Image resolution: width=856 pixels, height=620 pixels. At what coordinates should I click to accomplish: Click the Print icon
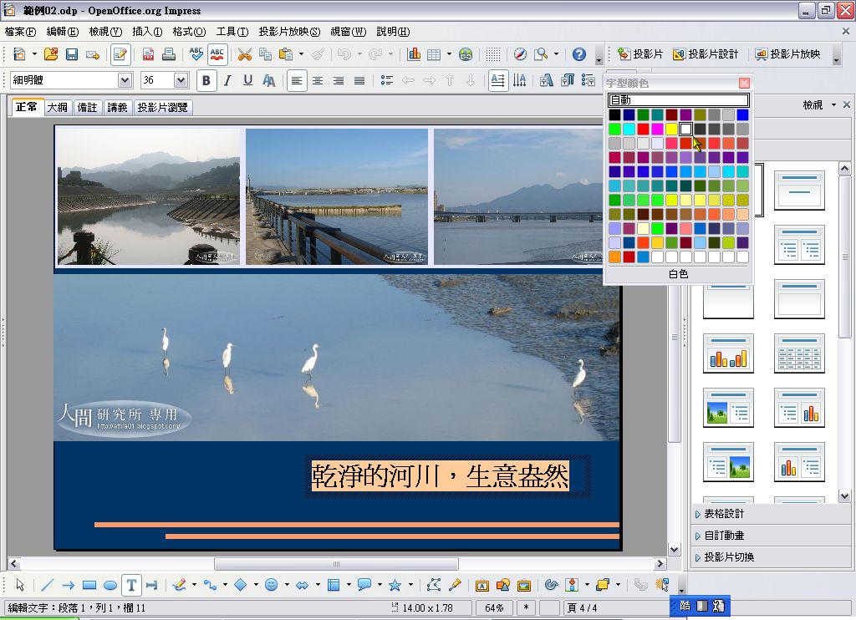169,54
